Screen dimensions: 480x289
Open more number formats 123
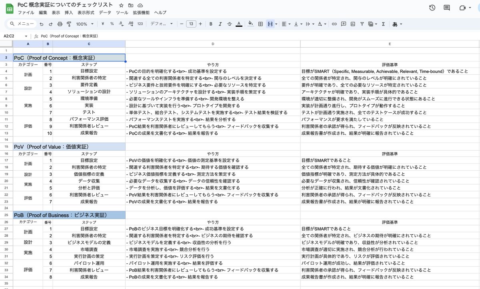point(140,24)
